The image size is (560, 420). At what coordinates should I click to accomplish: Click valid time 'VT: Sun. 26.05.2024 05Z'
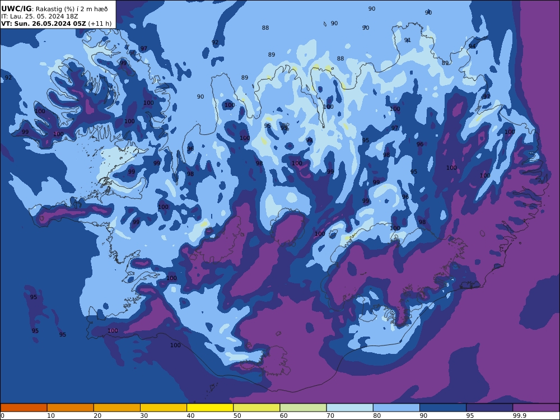tap(44, 24)
